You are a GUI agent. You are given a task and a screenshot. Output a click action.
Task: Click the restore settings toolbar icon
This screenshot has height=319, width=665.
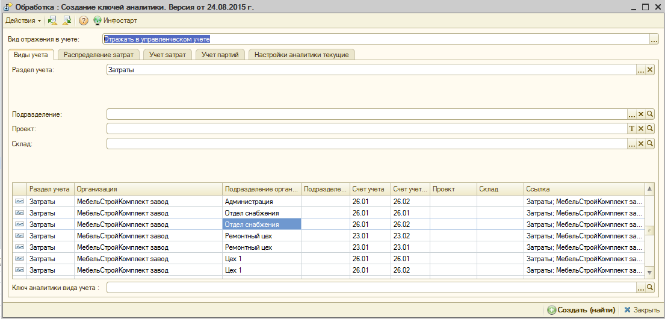click(52, 20)
